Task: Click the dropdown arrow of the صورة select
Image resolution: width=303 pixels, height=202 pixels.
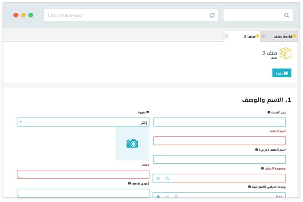Action: (x=20, y=122)
